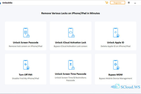The width and height of the screenshot is (141, 94).
Task: Click 'Unlock Screen Time & Restrictions Passcode' text
Action: [x=71, y=79]
